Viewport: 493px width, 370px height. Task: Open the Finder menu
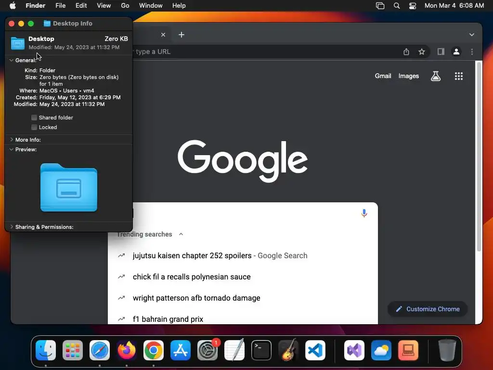(x=35, y=6)
